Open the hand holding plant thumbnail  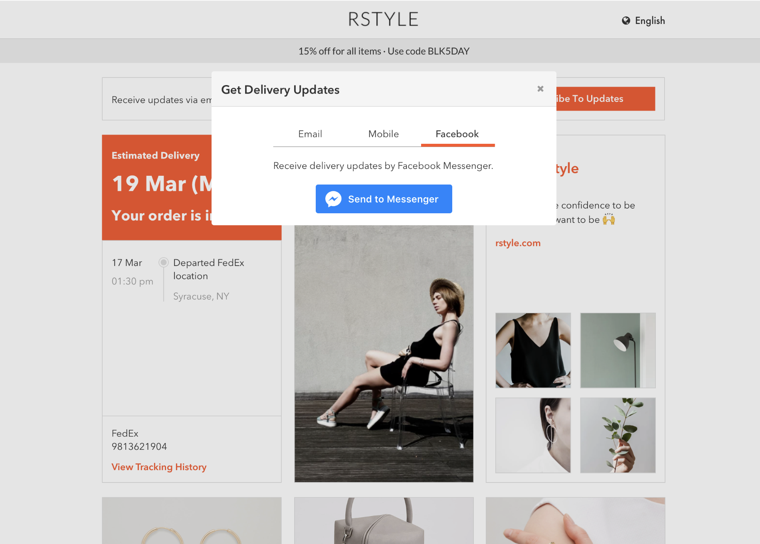pyautogui.click(x=617, y=435)
